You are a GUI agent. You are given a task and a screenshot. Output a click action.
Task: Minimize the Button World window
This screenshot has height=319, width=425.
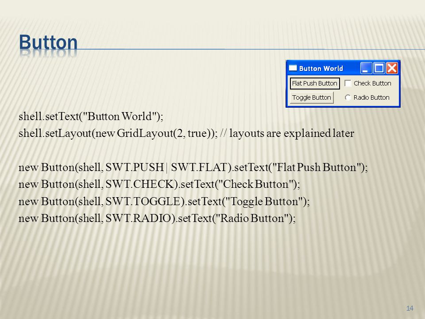[x=366, y=68]
